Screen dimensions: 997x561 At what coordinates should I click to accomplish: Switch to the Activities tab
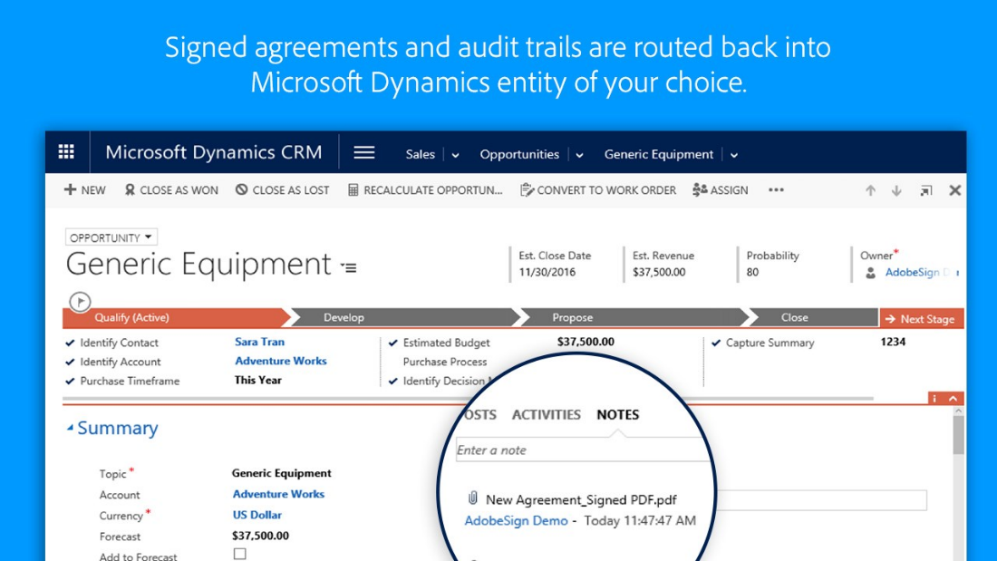547,415
